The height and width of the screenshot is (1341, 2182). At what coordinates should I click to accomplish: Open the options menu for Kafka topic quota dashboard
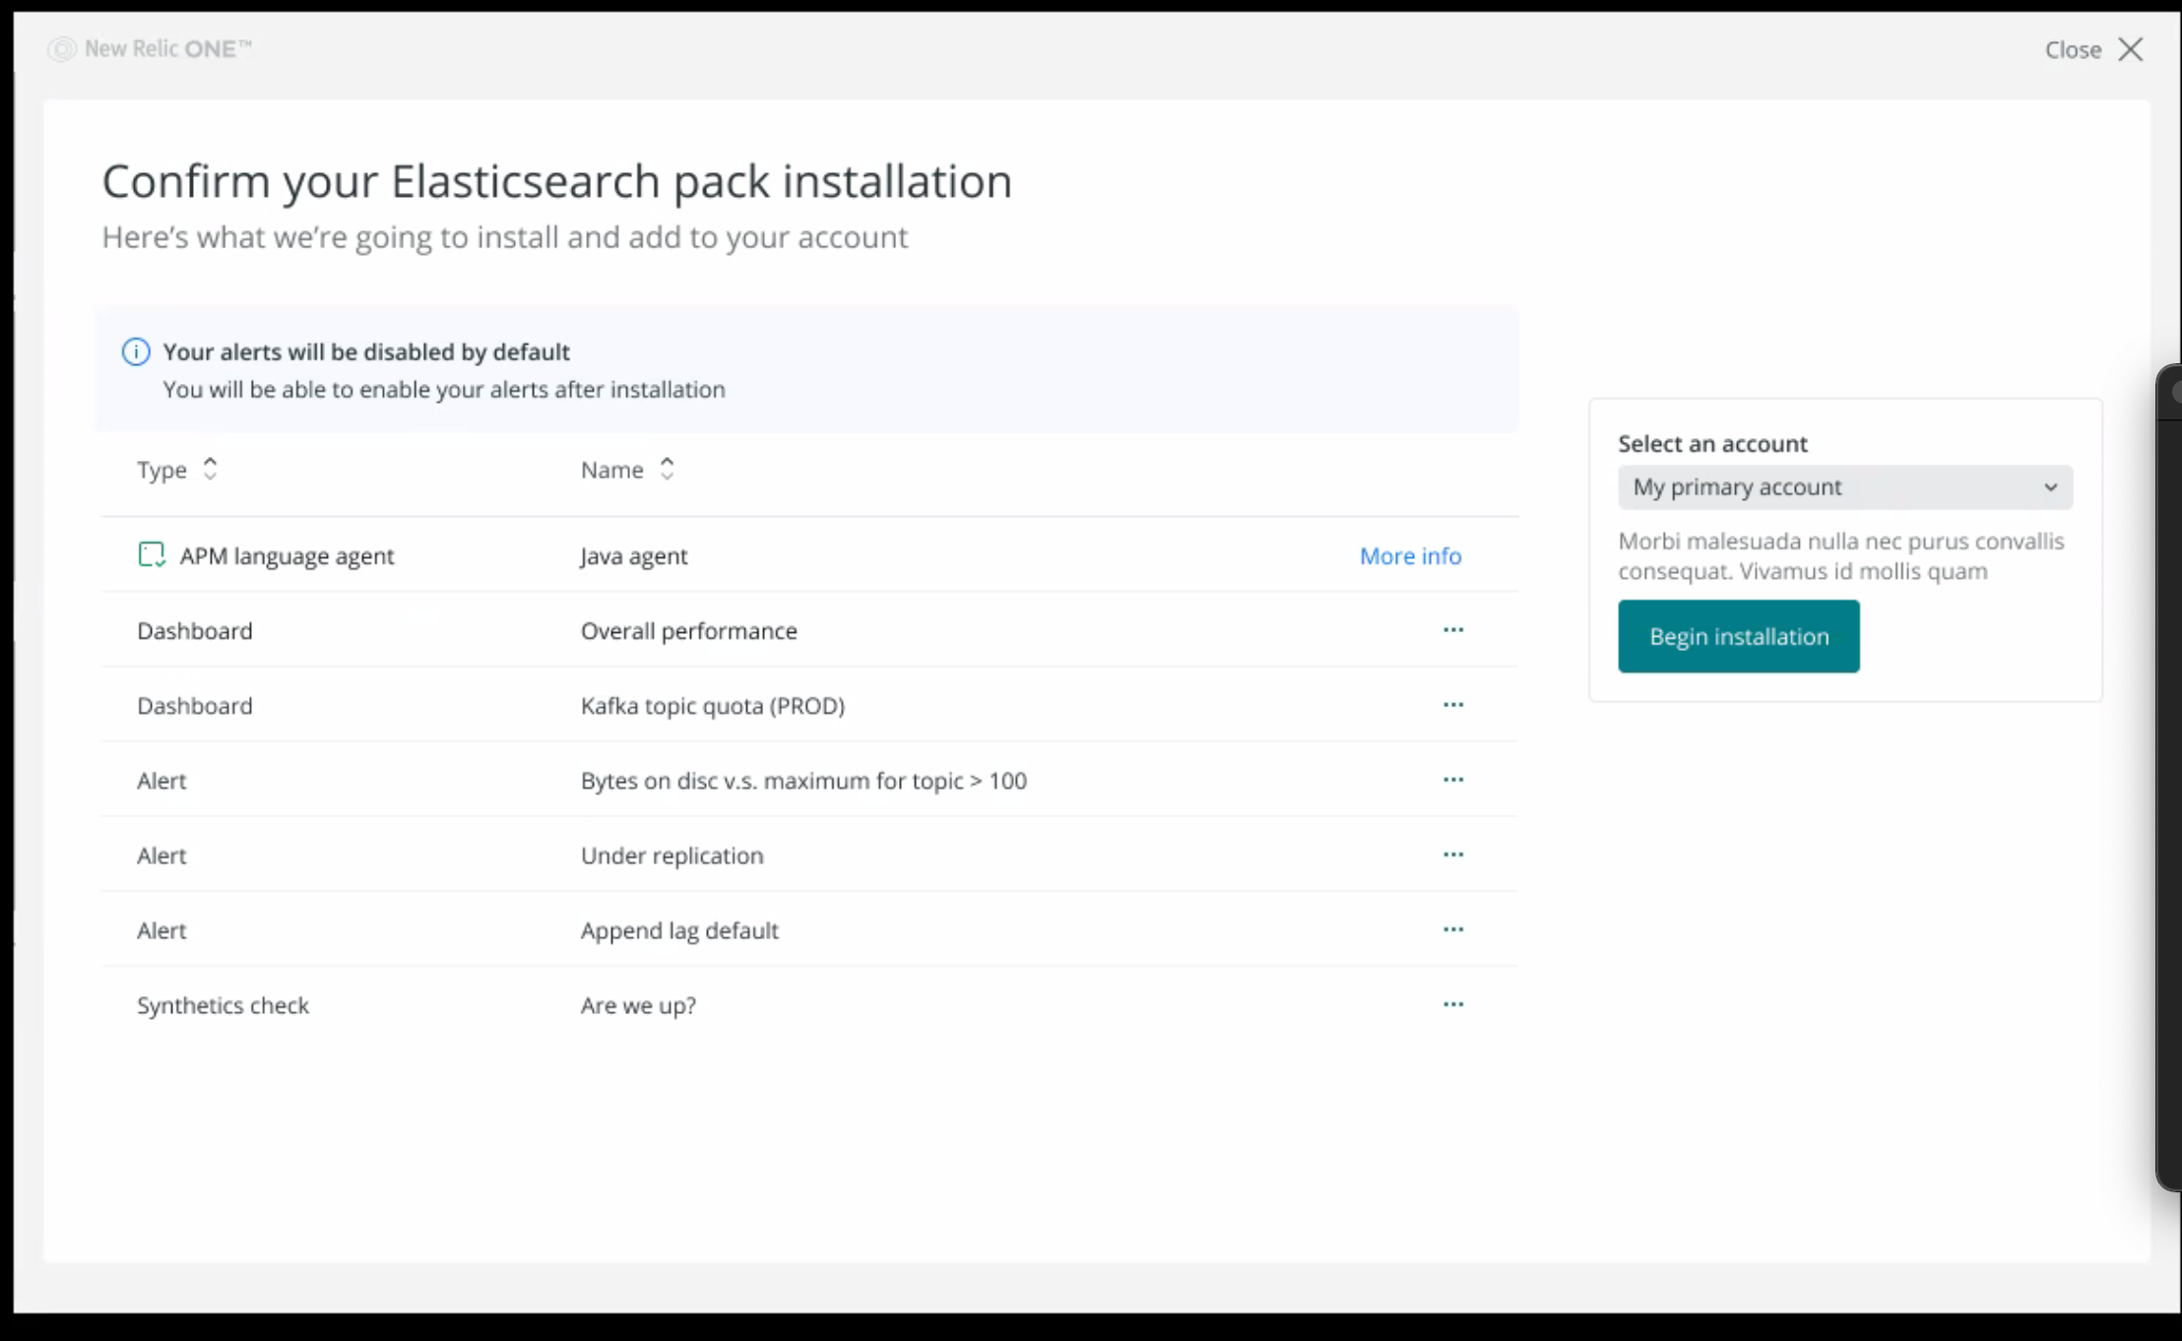point(1453,705)
